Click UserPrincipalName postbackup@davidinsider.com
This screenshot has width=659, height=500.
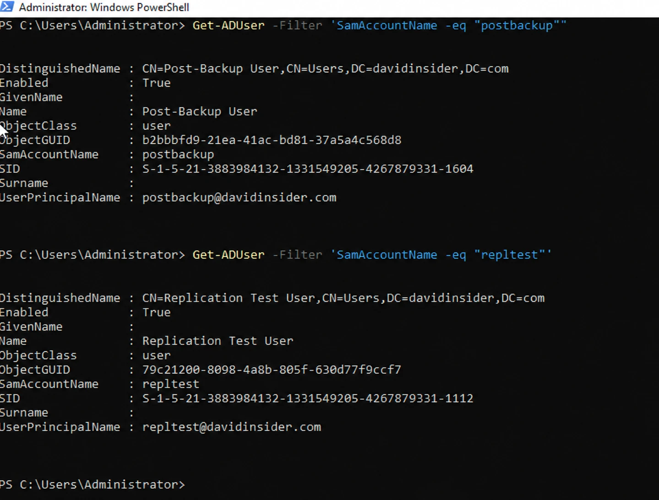(x=239, y=198)
